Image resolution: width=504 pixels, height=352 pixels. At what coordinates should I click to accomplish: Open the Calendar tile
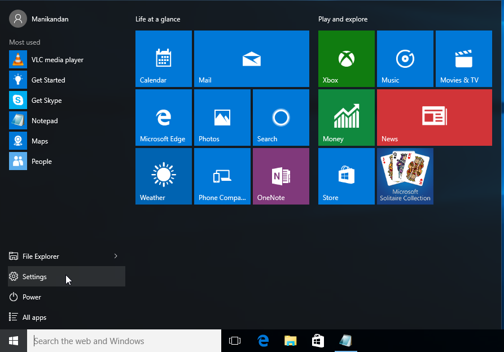pos(164,59)
